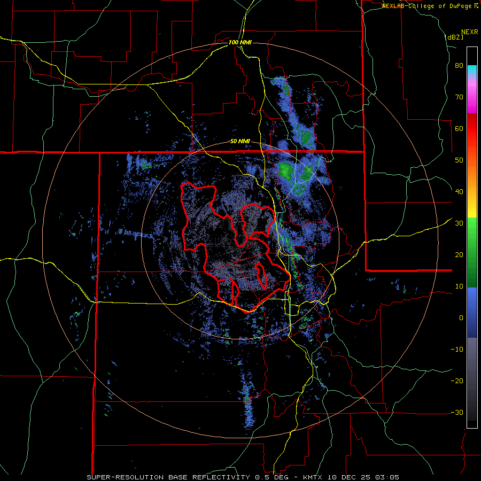Click the 50 value on dBZ scale
Screen dimensions: 481x481
pyautogui.click(x=459, y=160)
